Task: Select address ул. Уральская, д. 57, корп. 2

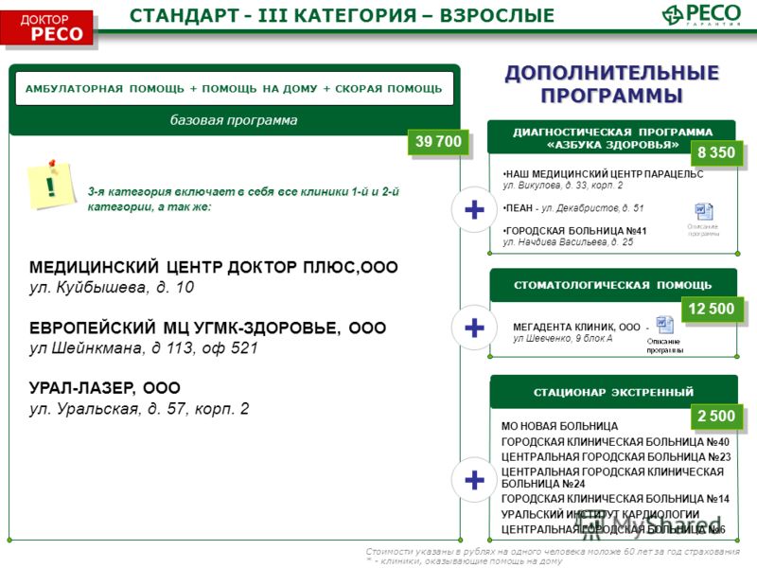Action: (x=139, y=409)
